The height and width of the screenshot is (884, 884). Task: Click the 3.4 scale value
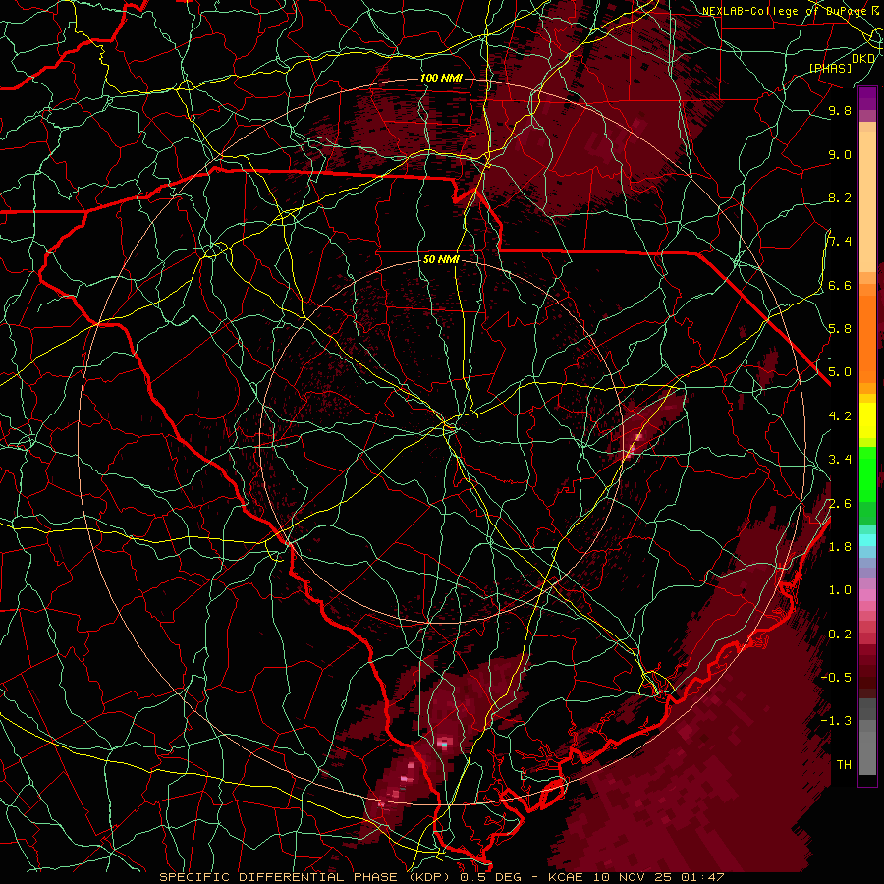point(840,460)
